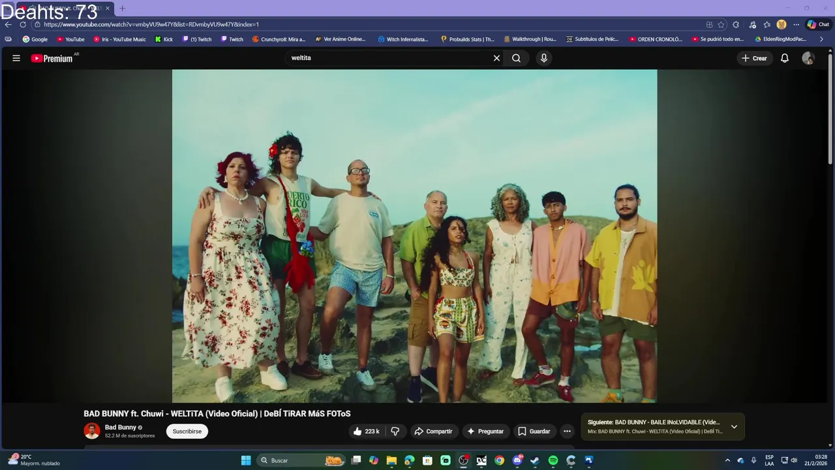835x470 pixels.
Task: Open the media control music icon
Action: tap(752, 24)
